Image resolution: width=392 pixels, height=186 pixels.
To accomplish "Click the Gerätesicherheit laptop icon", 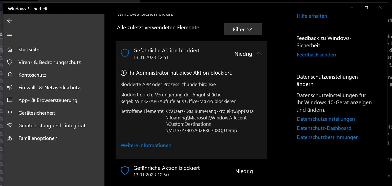I will pos(10,113).
